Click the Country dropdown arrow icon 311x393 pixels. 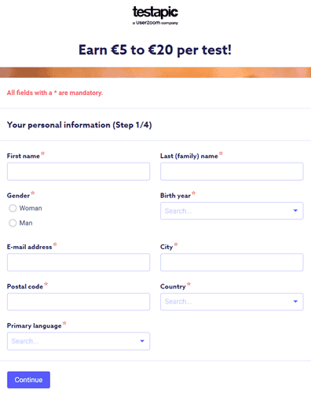pyautogui.click(x=295, y=301)
